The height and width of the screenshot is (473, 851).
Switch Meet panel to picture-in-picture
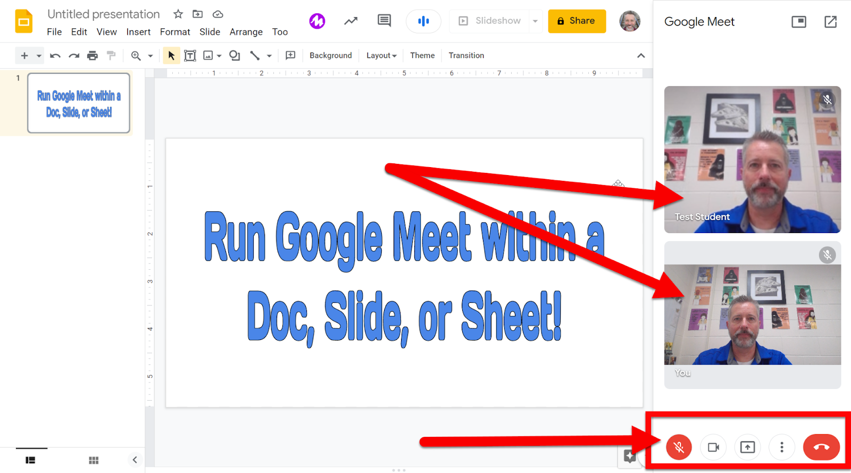point(799,22)
